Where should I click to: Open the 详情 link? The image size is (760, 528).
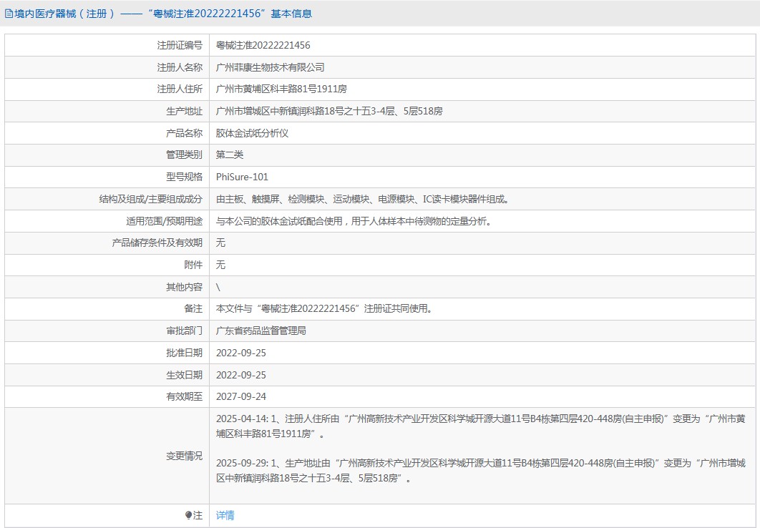click(x=225, y=515)
